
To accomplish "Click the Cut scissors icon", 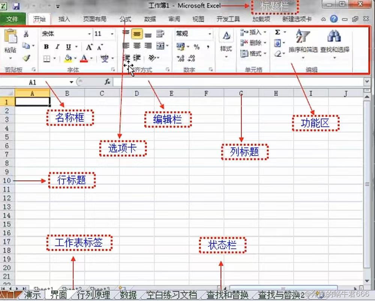I will [x=26, y=34].
